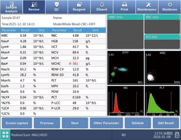Select the Mon# 0.31 result
This screenshot has width=181, height=140.
click(23, 53)
